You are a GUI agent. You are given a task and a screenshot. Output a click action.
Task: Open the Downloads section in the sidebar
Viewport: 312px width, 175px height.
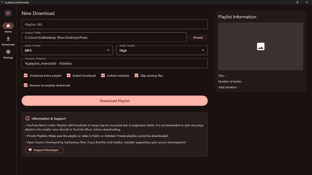pyautogui.click(x=8, y=41)
